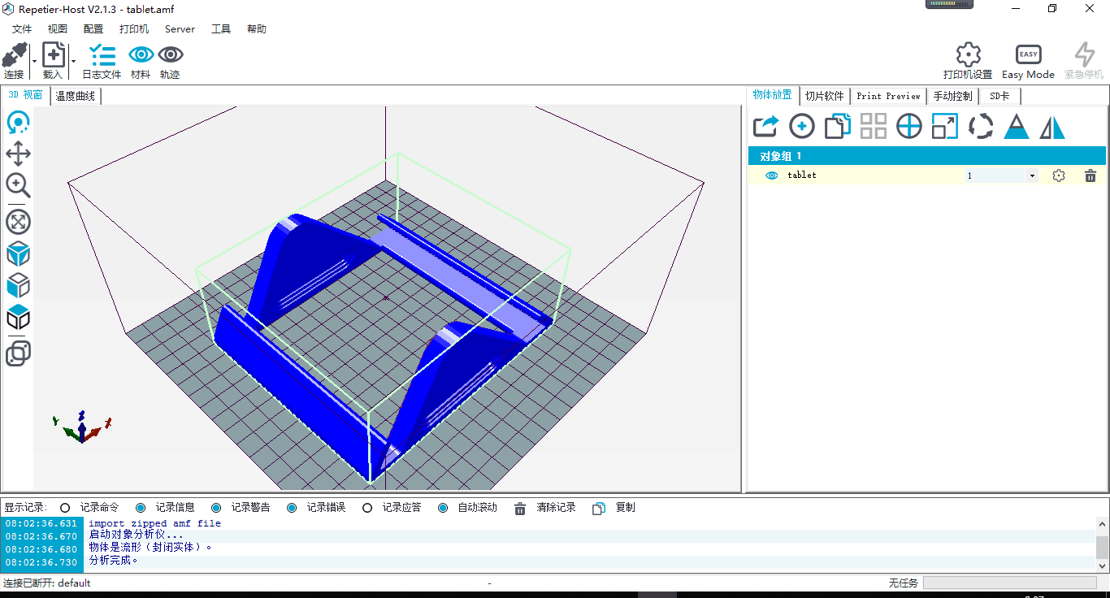1110x598 pixels.
Task: Expand the 连接 button dropdown arrow
Action: [x=34, y=61]
